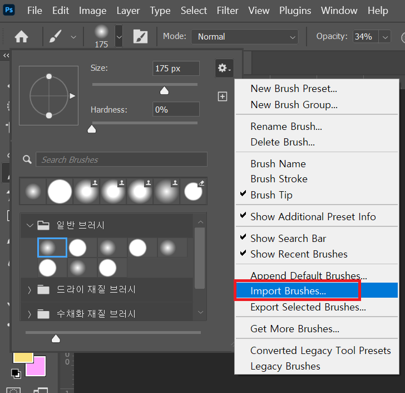This screenshot has height=393, width=405.
Task: Click the Photoshop Ps logo icon
Action: coord(9,10)
